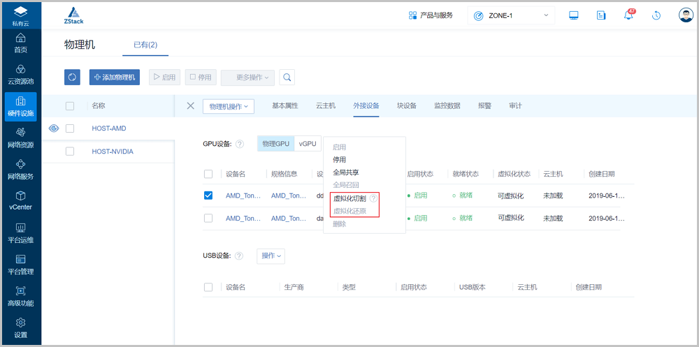Close the host detail panel

(x=191, y=106)
